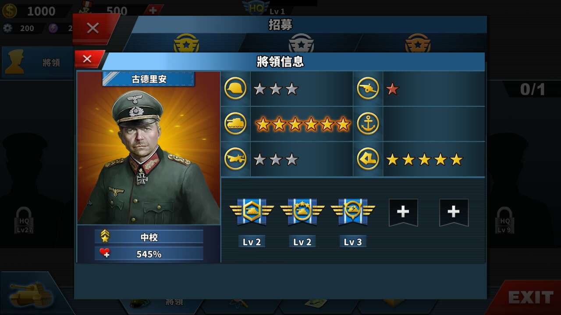Viewport: 561px width, 315px height.
Task: Click the navy anchor ability icon
Action: tap(368, 124)
